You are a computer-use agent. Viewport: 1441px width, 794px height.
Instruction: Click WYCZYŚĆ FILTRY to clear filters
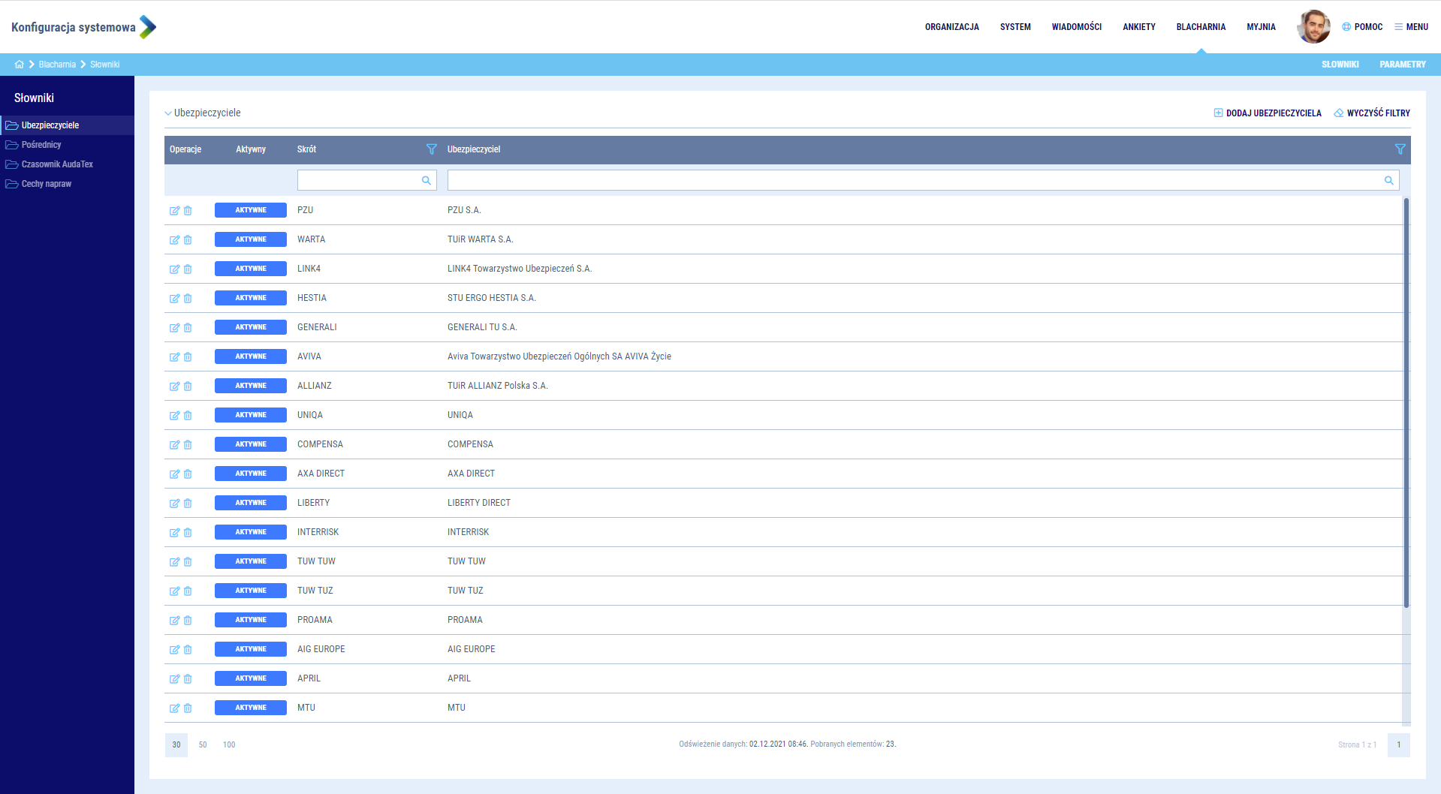(x=1372, y=113)
